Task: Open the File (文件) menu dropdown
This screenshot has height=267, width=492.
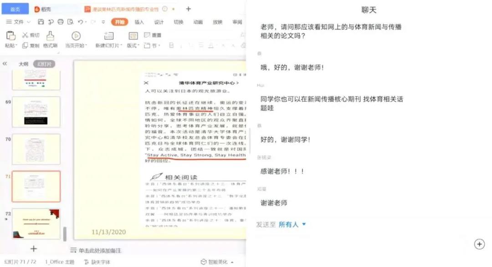Action: (x=18, y=22)
